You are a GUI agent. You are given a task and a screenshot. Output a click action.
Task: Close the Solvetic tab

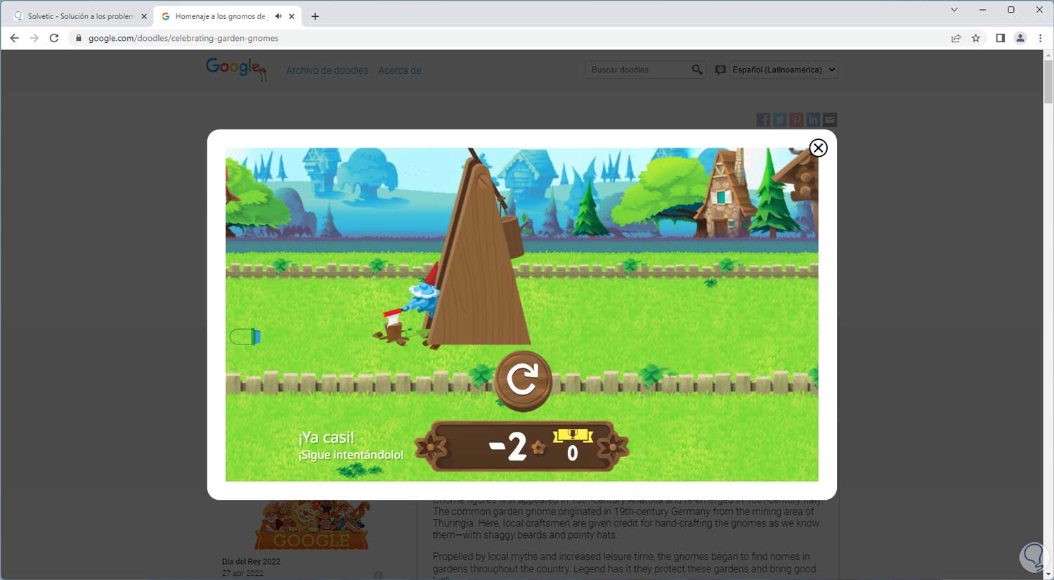[144, 16]
